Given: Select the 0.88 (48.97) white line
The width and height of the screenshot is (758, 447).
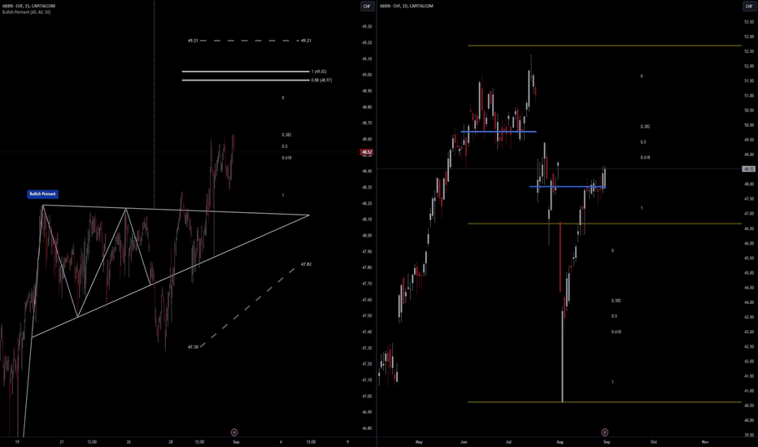Looking at the screenshot, I should click(x=244, y=80).
